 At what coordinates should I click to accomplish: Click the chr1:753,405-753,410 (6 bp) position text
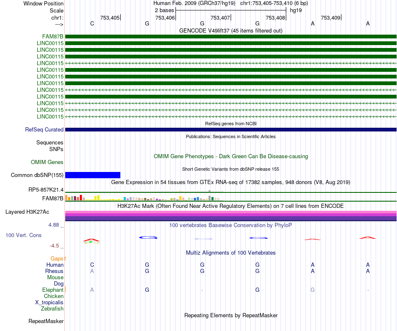(274, 3)
